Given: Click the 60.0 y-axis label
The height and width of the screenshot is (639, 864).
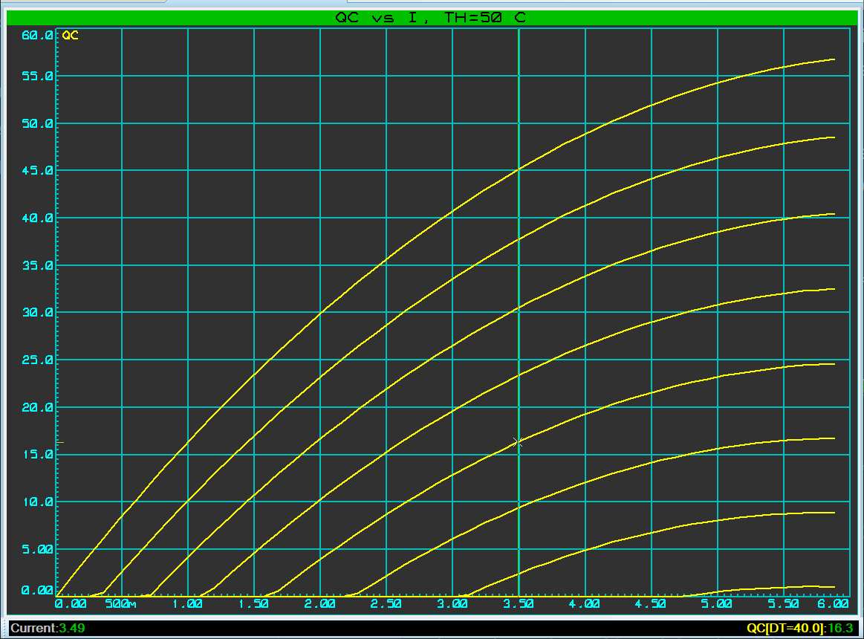Looking at the screenshot, I should coord(38,35).
